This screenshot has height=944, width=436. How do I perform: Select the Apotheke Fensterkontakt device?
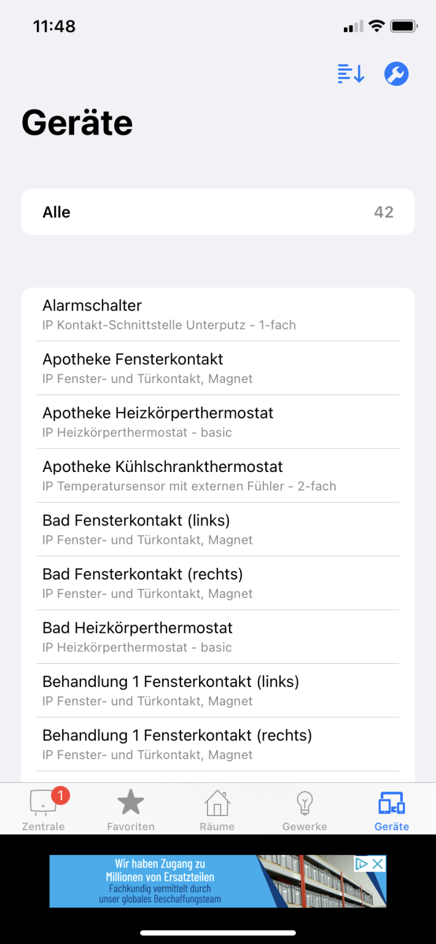pos(218,368)
